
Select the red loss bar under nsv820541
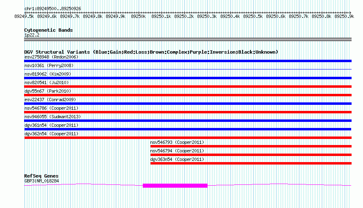coord(188,87)
